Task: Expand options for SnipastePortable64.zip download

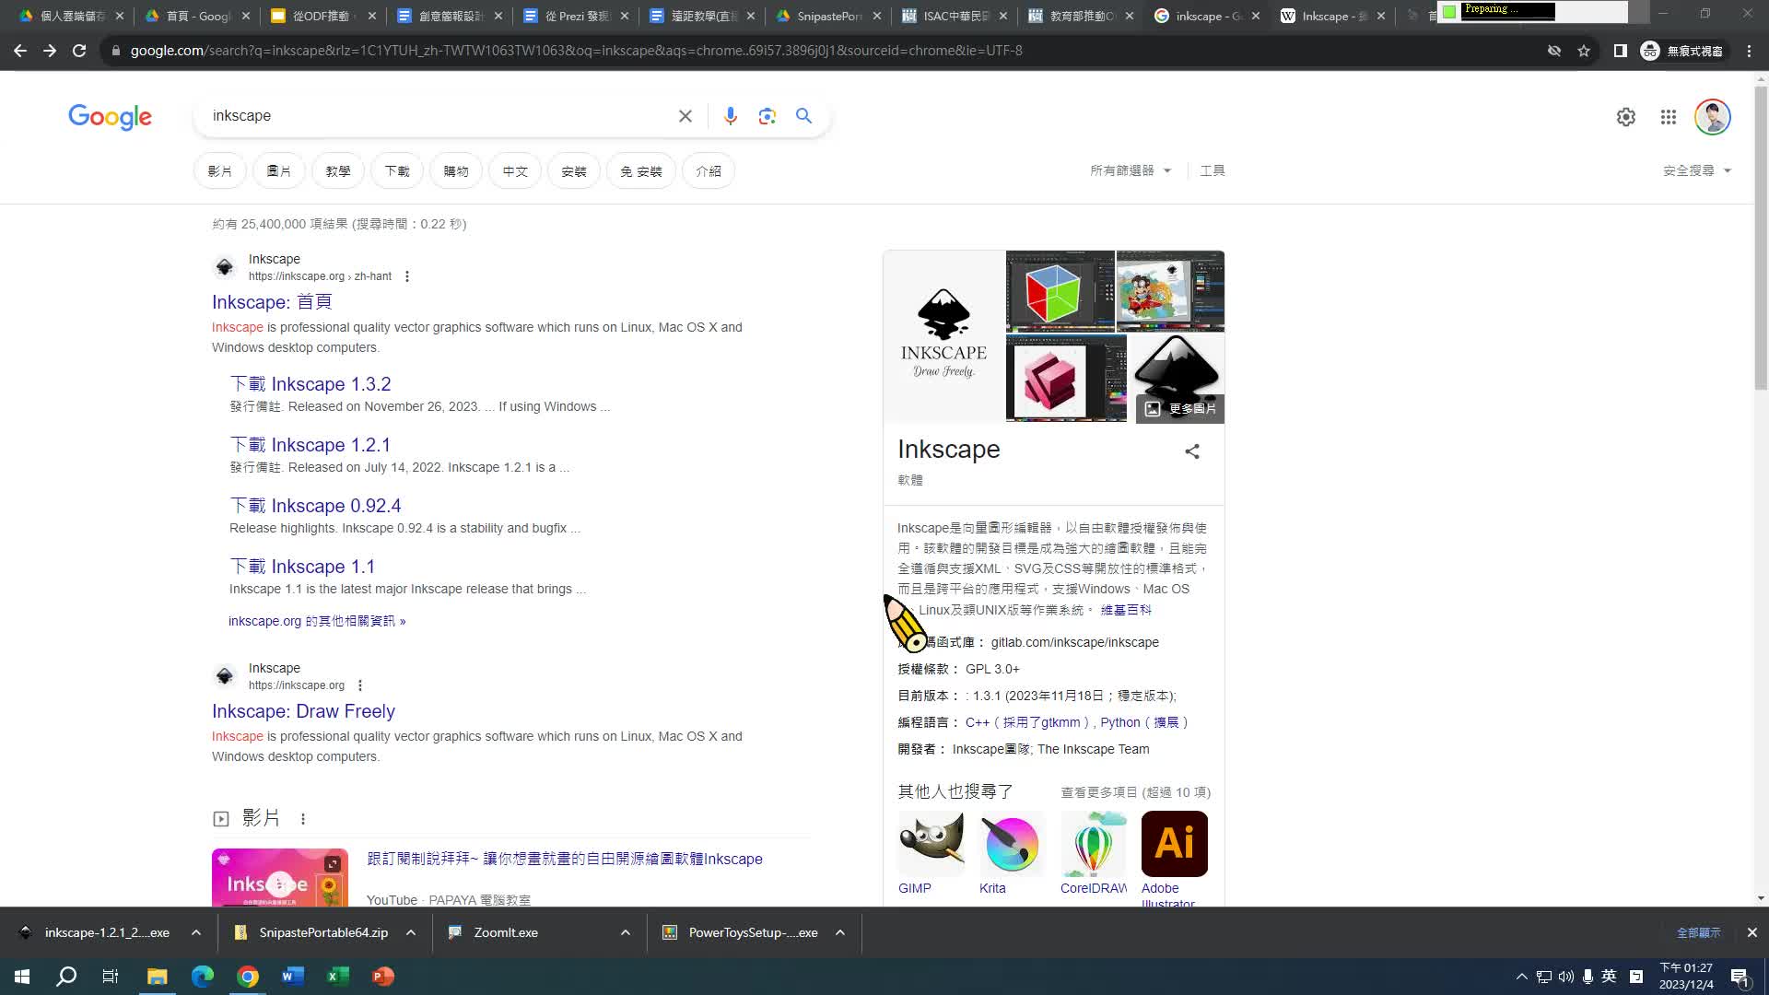Action: (x=411, y=932)
